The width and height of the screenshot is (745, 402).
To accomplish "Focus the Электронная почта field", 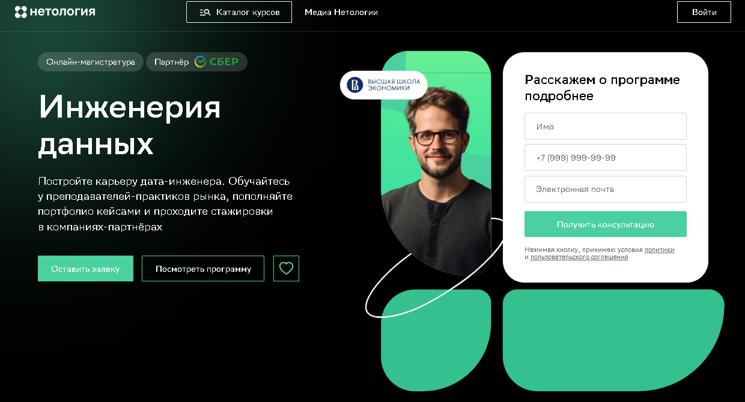I will click(x=606, y=189).
